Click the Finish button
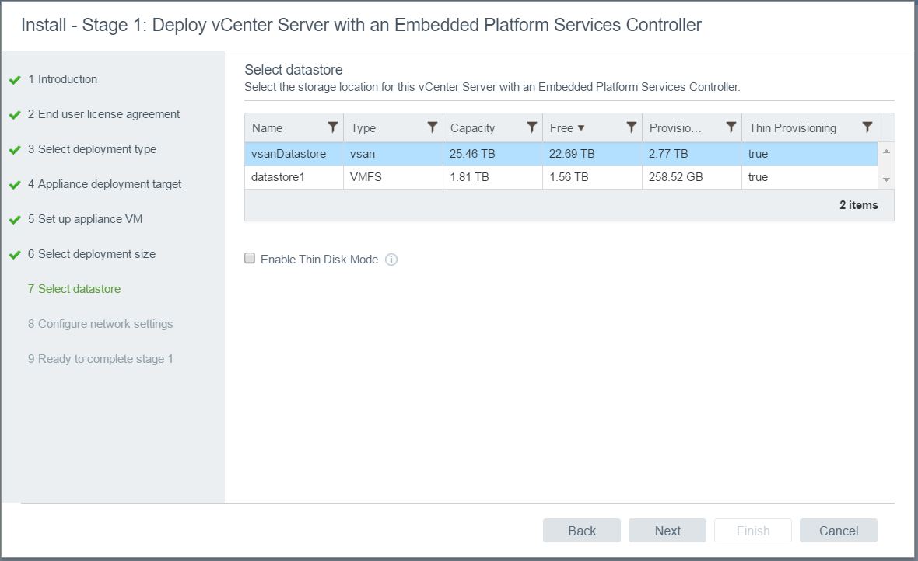This screenshot has width=918, height=561. [x=753, y=531]
